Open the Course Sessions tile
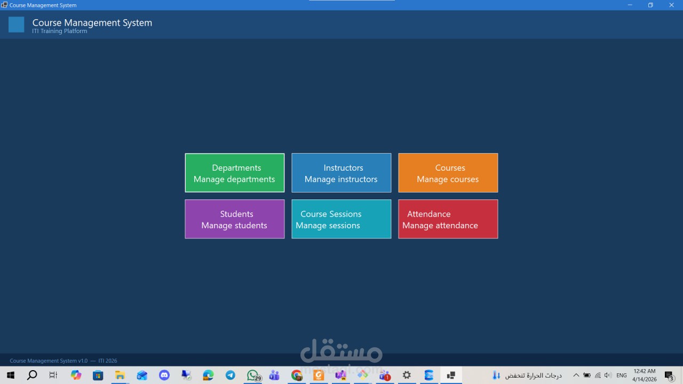The image size is (683, 384). click(341, 219)
